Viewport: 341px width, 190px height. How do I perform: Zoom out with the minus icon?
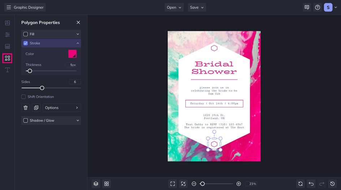194,184
